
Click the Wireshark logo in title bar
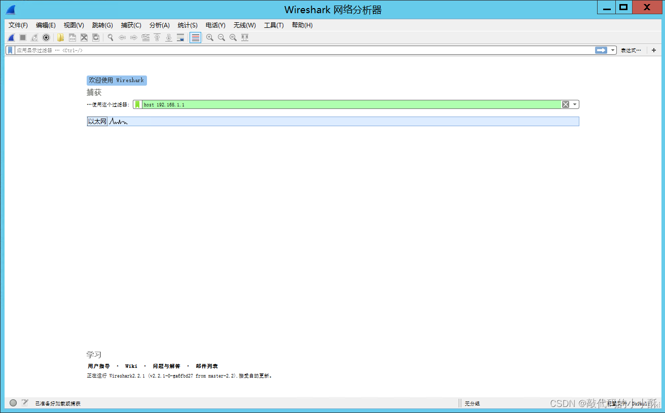pos(11,9)
